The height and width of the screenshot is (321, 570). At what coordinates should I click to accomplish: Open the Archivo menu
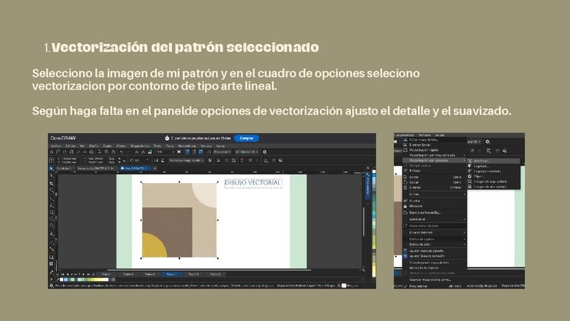click(x=56, y=145)
